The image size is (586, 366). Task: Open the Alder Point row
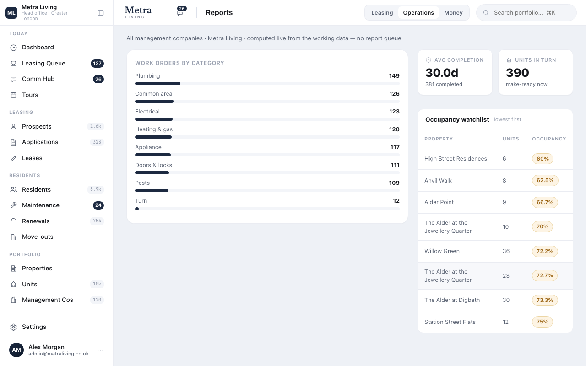coord(495,202)
